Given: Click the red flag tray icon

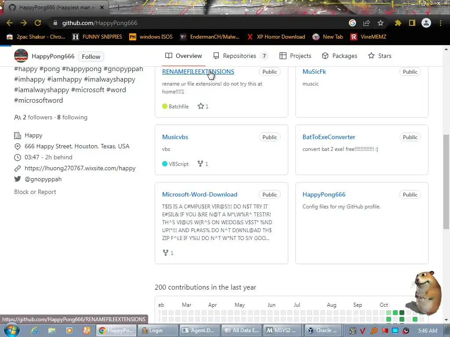Looking at the screenshot, I should click(385, 331).
